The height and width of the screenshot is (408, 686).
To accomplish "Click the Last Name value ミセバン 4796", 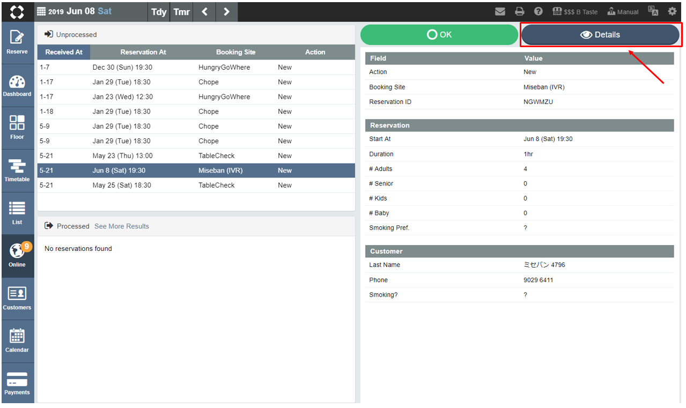I will [x=544, y=265].
